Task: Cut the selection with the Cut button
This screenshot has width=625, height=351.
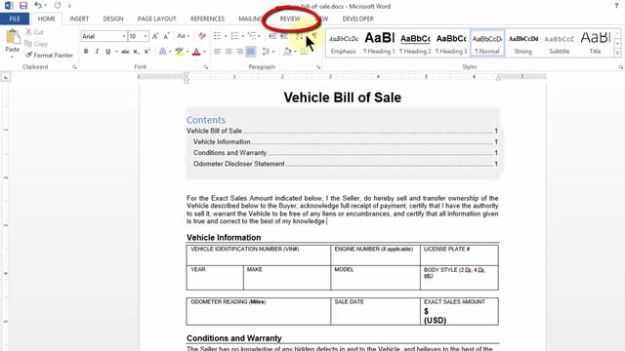Action: click(x=34, y=32)
